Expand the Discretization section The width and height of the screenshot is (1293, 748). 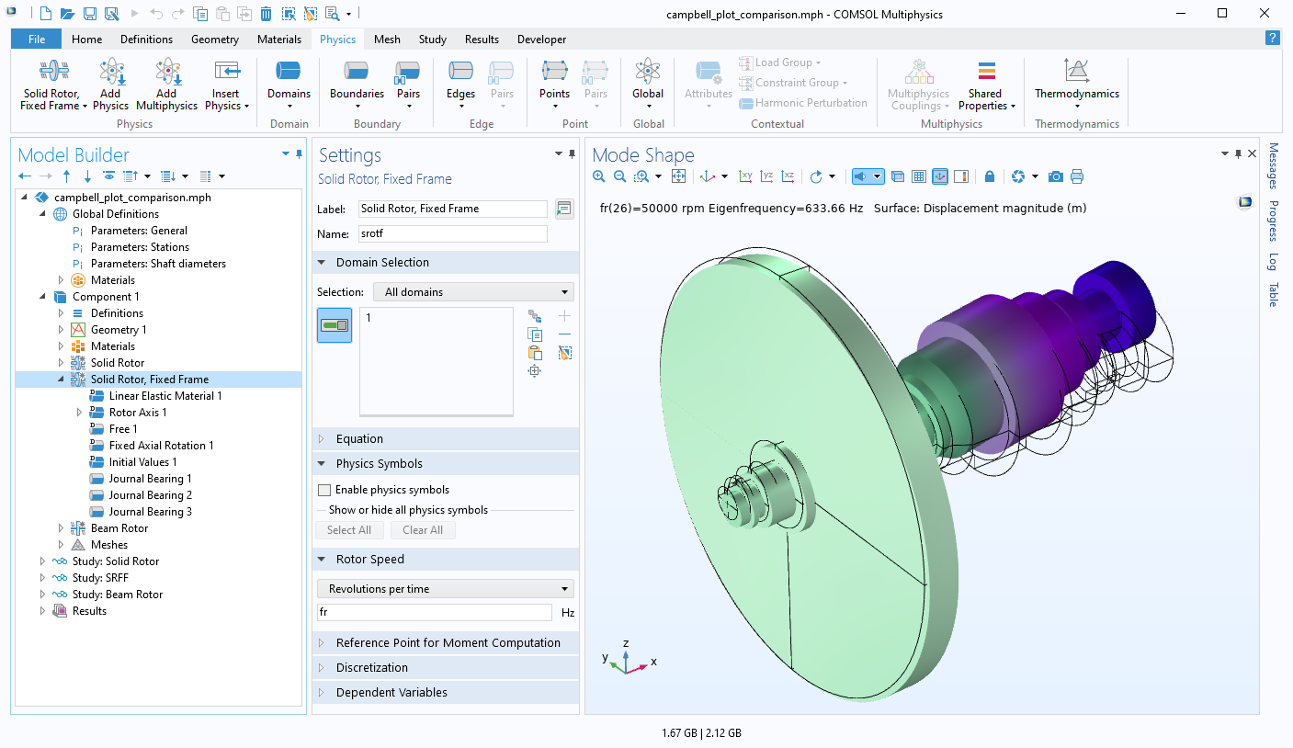[371, 668]
